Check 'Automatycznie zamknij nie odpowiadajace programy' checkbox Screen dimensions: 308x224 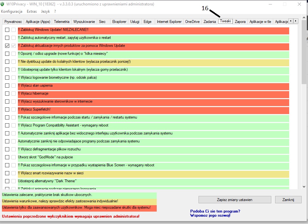(x=7, y=141)
